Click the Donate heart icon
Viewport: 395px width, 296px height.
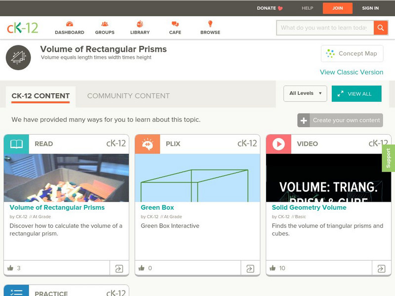[280, 8]
